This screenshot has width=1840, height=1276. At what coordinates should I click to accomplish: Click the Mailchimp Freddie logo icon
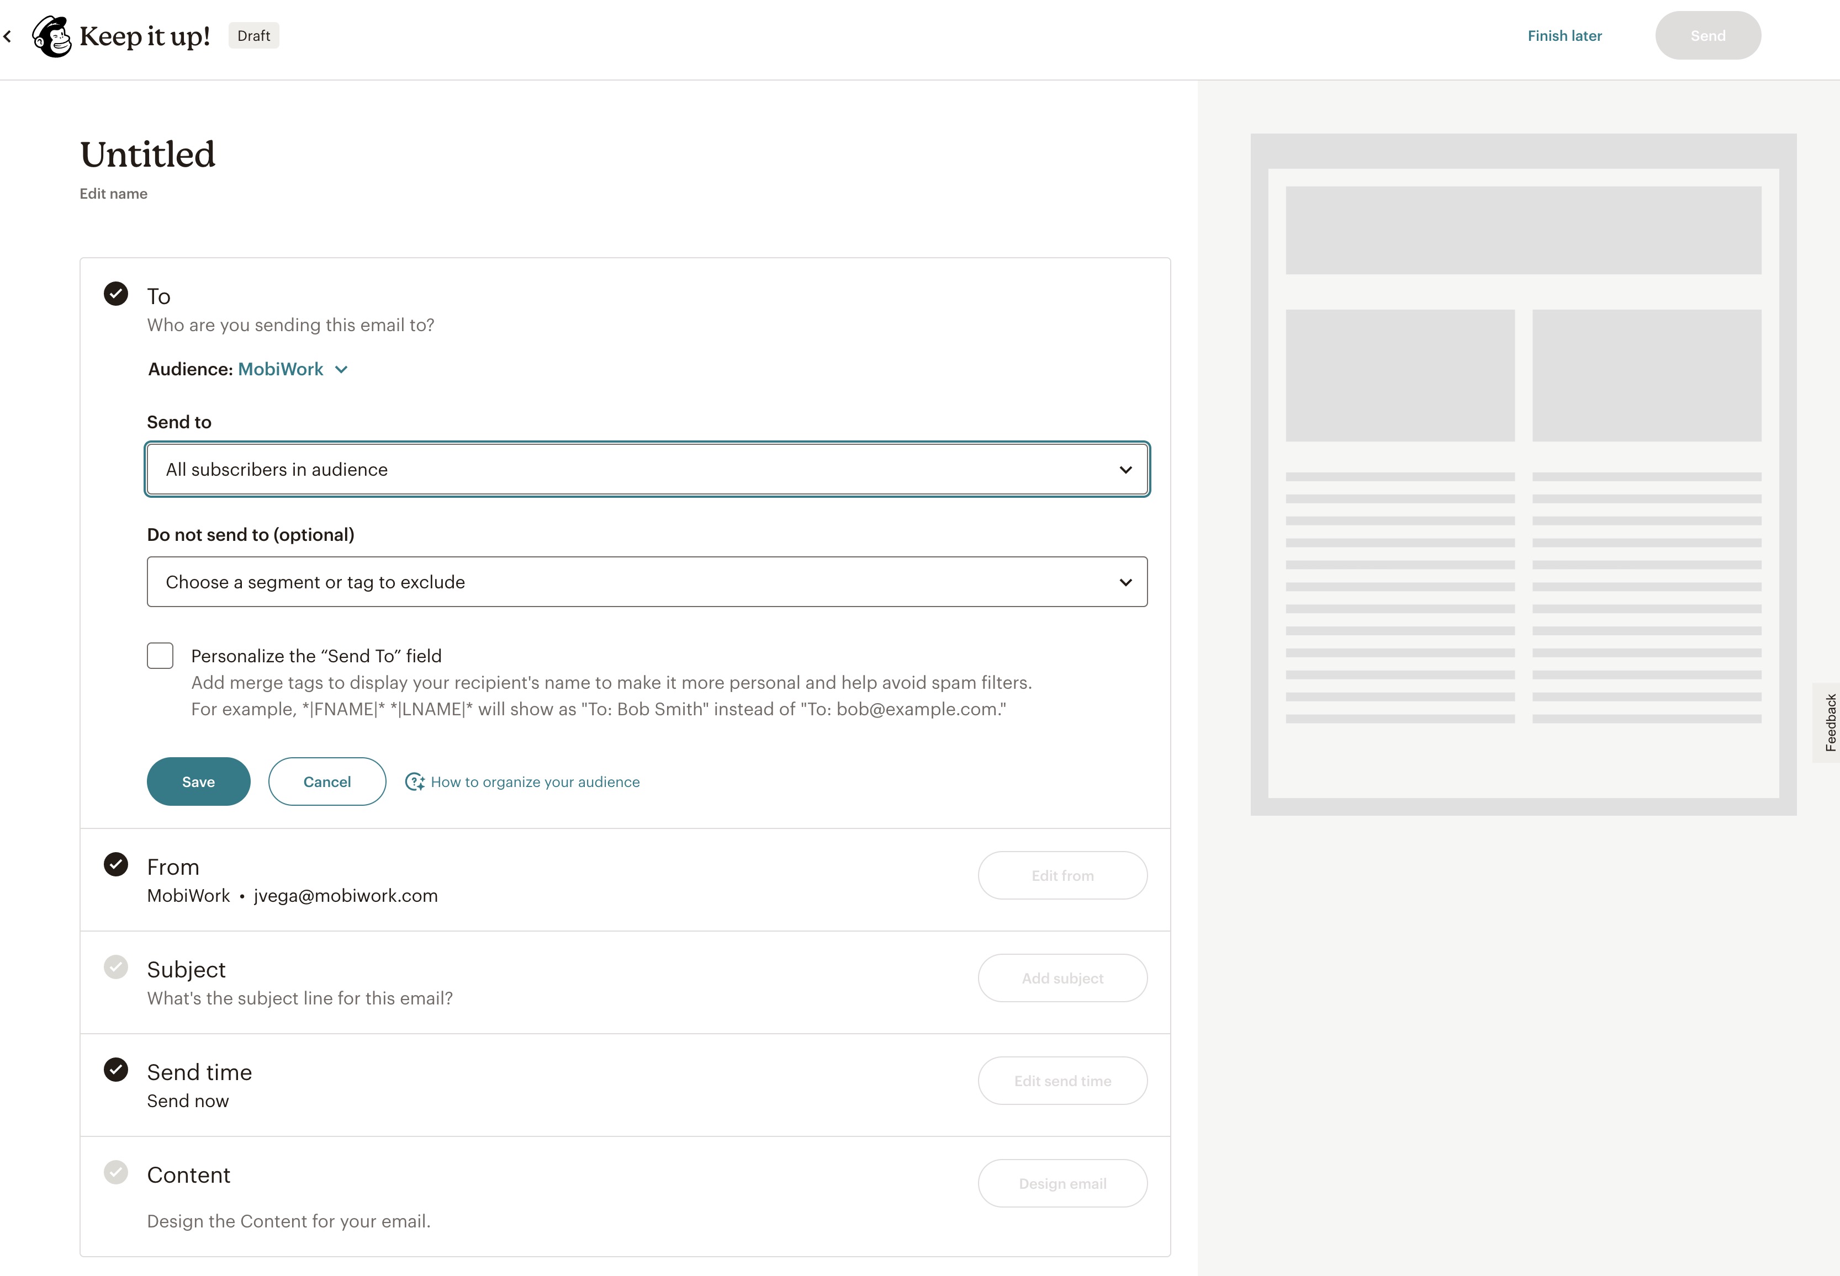51,36
